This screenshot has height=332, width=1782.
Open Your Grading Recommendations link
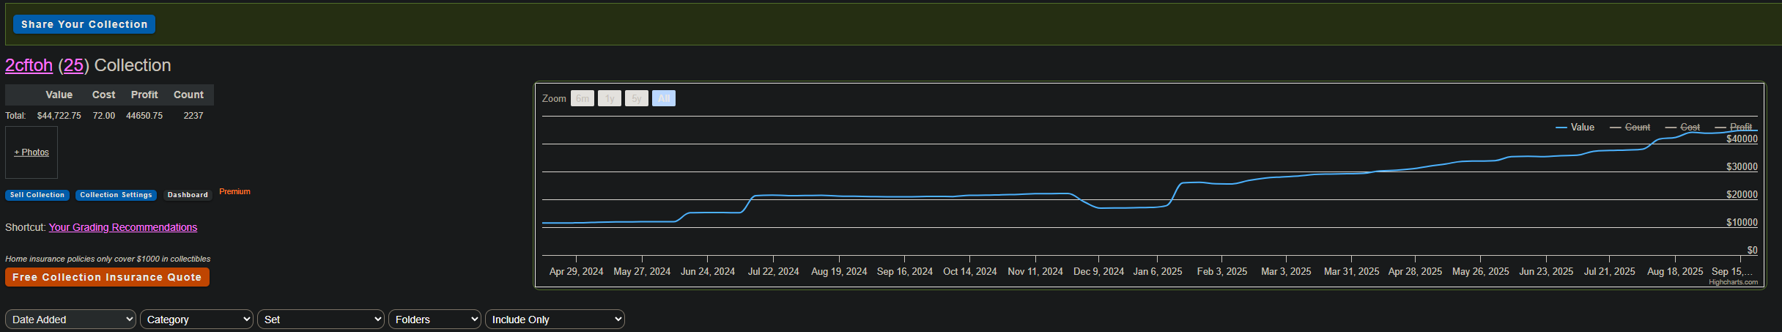(x=123, y=227)
